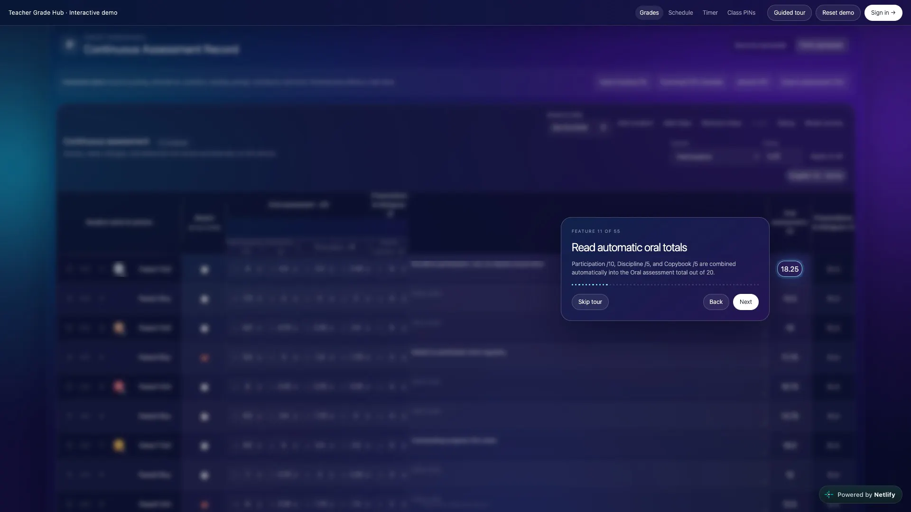Go Back in the tour

(716, 302)
